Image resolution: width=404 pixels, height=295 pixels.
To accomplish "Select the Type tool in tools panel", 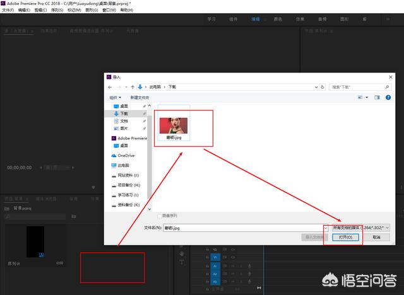I will point(182,263).
